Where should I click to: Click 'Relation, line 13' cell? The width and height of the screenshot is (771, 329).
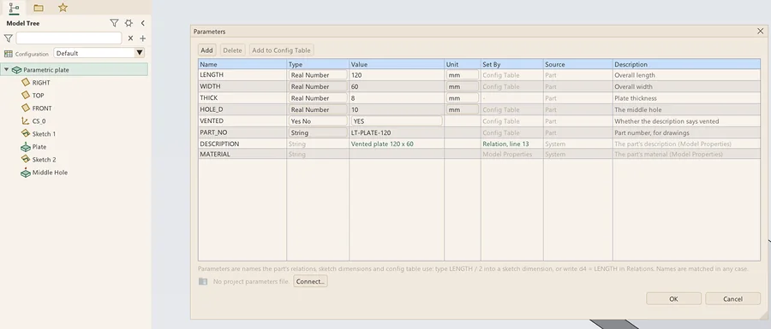[x=512, y=144]
